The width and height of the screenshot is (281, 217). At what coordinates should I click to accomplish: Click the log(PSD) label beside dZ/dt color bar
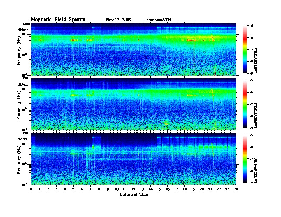(256, 170)
